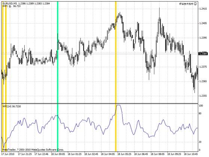Click the 18 Jun 10:45 time label
This screenshot has width=209, height=157.
pyautogui.click(x=191, y=154)
